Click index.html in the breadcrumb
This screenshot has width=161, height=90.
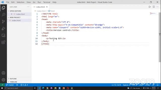[41, 11]
